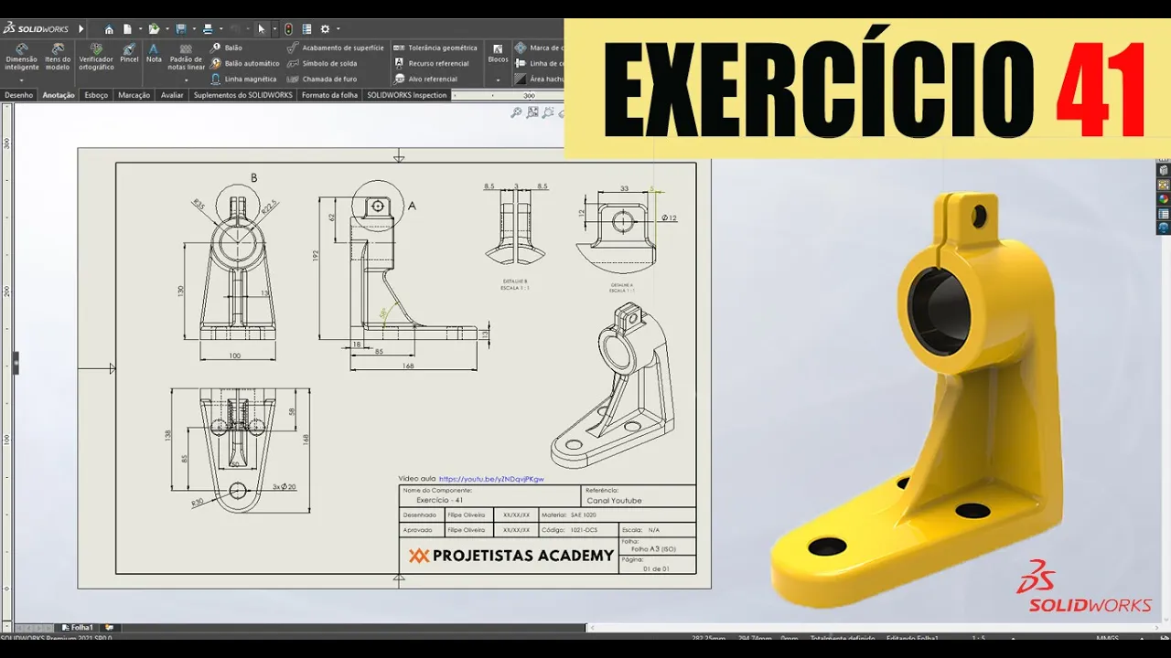Select the Pincel format painter
Viewport: 1171px width, 658px height.
click(129, 53)
